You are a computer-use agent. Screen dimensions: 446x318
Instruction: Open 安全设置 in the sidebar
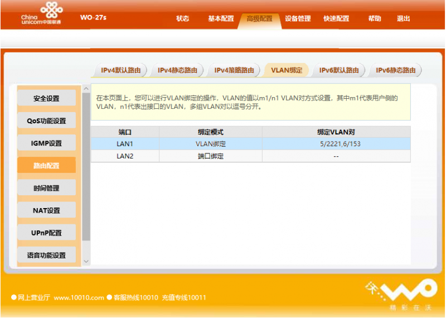pyautogui.click(x=46, y=99)
